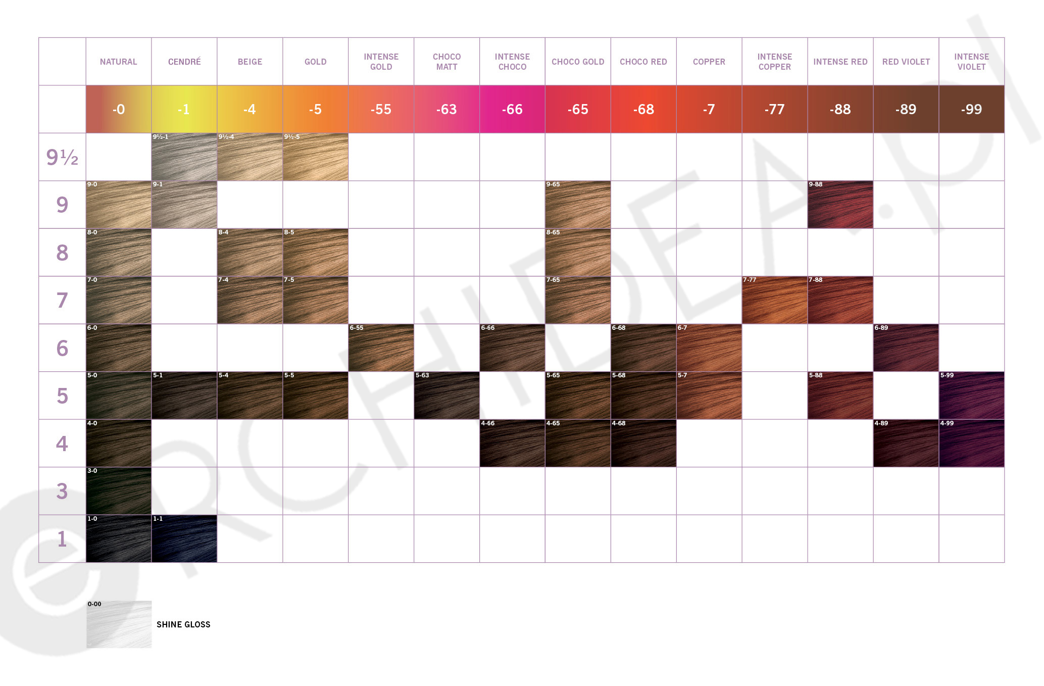Select the INTENSE GOLD column header

click(x=381, y=62)
